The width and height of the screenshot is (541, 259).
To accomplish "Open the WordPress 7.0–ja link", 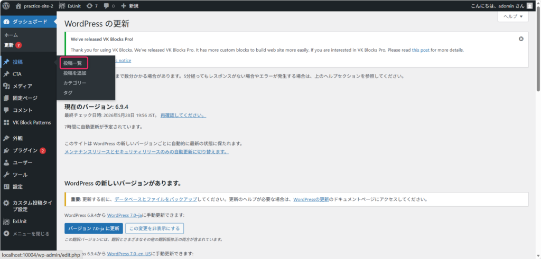I will coord(125,215).
